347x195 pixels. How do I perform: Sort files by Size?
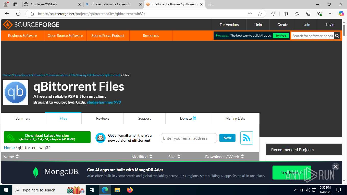(x=174, y=157)
